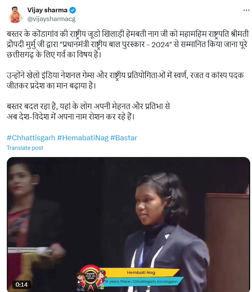Open Vijay sharma's profile avatar
252x292 pixels.
[x=15, y=15]
